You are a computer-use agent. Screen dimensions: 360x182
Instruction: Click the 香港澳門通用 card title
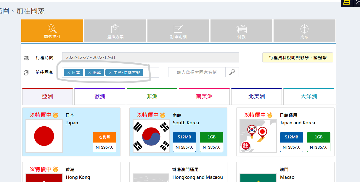(186, 170)
